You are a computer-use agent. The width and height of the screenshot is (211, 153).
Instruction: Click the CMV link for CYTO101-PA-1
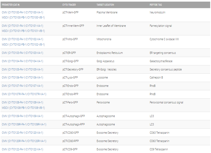pos(22,26)
